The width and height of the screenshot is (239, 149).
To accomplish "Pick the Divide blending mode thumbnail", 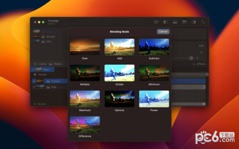I will point(119,73).
